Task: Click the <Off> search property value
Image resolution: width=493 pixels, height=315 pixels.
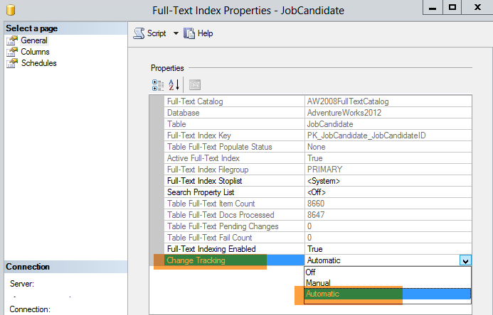Action: 317,192
